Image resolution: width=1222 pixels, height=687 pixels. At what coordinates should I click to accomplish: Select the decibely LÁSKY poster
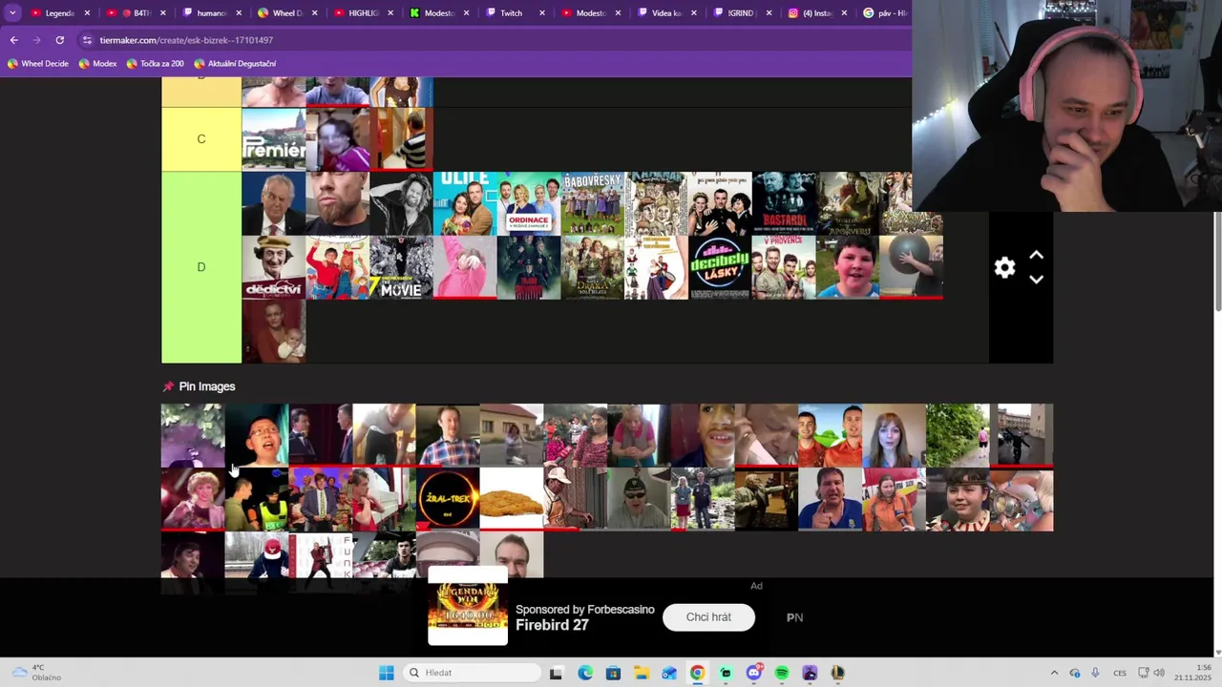click(720, 267)
